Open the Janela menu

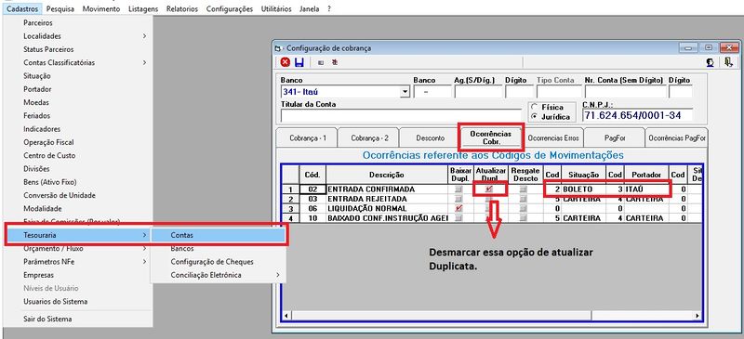pos(310,8)
